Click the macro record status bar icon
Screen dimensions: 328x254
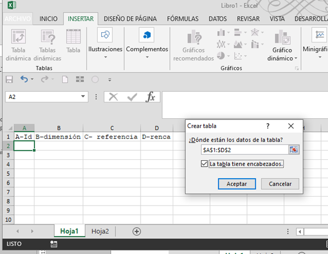pyautogui.click(x=54, y=244)
